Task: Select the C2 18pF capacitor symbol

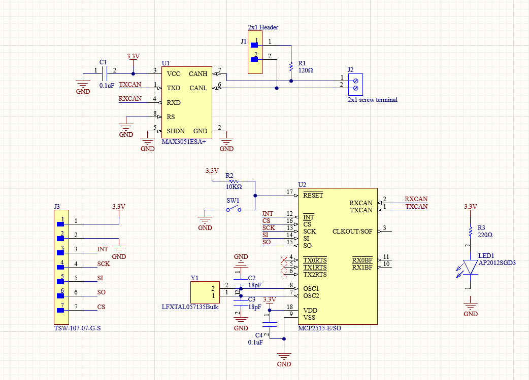Action: point(241,278)
